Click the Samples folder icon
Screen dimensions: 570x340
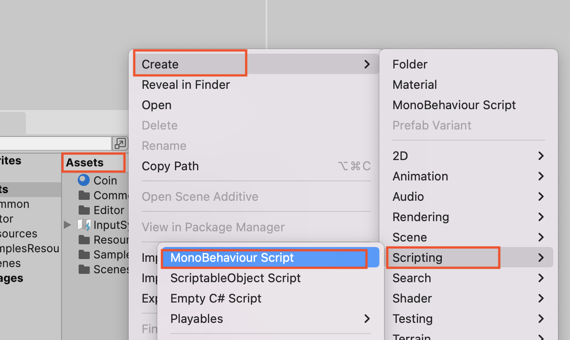pyautogui.click(x=84, y=254)
